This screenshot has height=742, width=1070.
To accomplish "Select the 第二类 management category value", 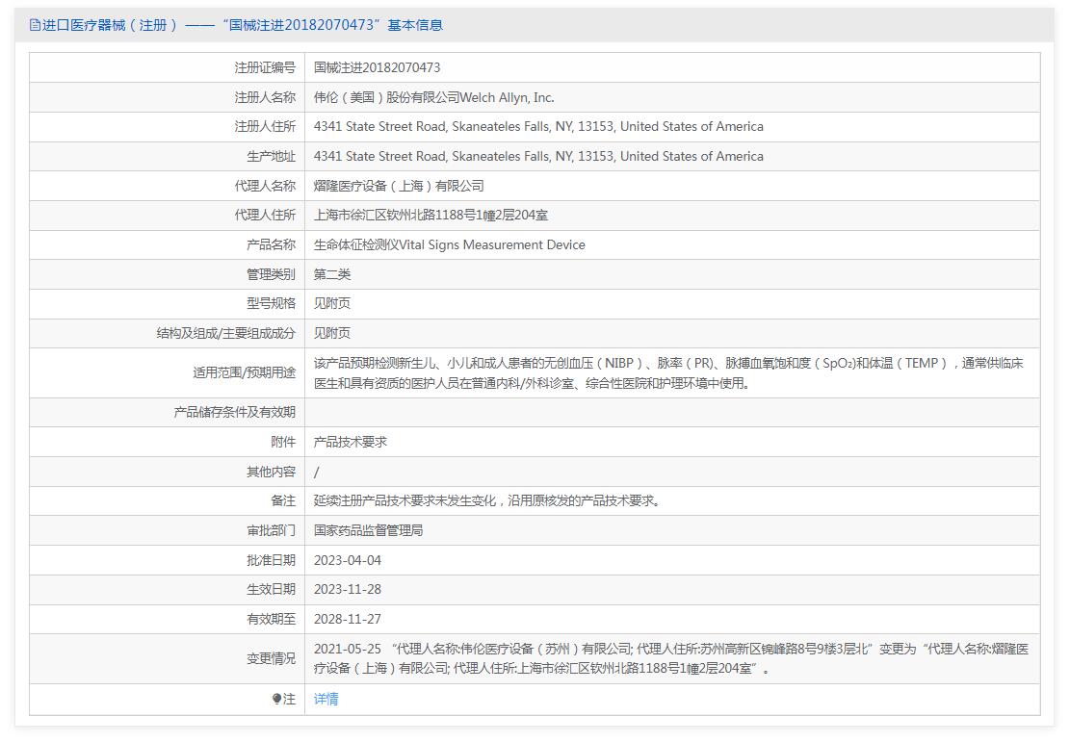I will [x=332, y=274].
